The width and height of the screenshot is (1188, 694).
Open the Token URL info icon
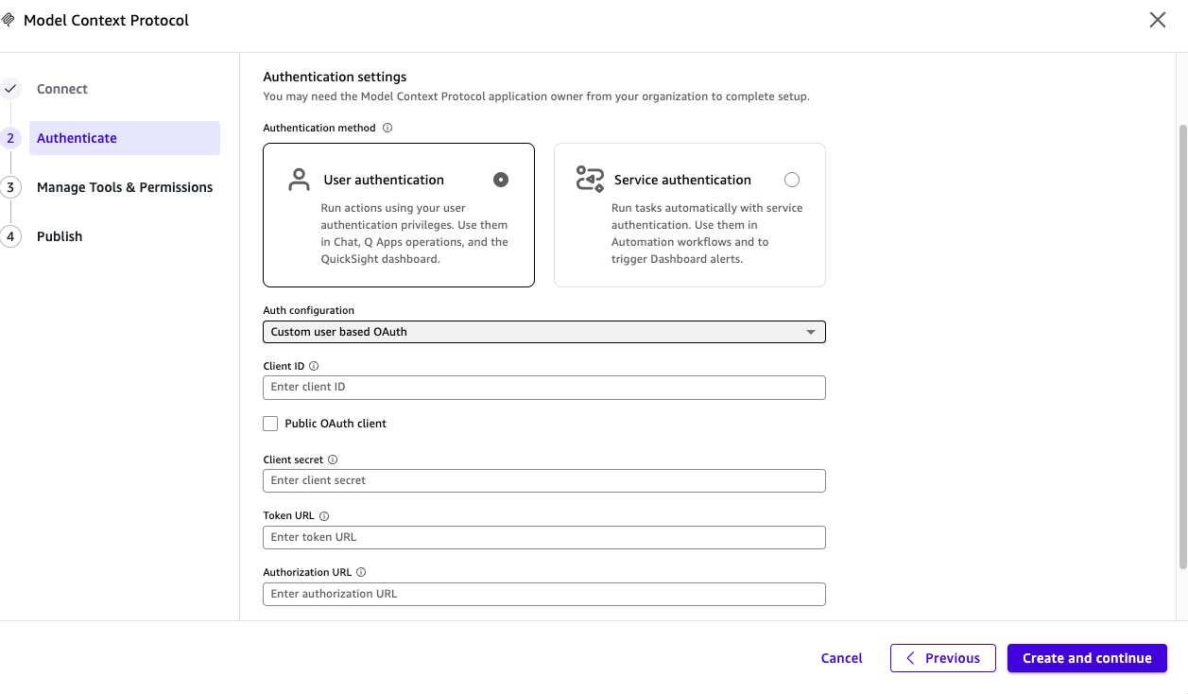pyautogui.click(x=324, y=516)
